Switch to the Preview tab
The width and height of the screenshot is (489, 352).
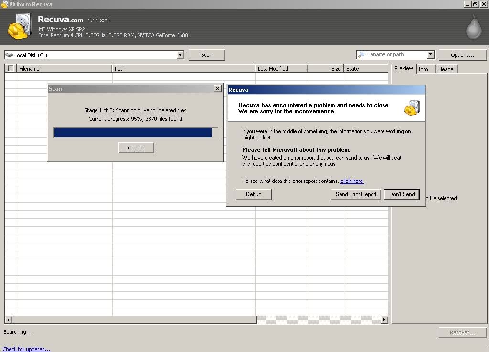point(404,69)
